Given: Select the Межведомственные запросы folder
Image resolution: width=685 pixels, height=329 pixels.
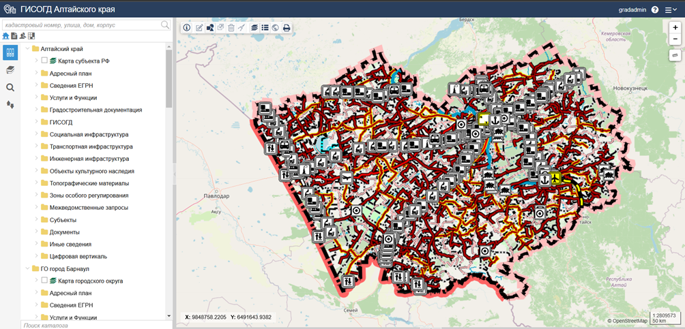Looking at the screenshot, I should 89,208.
